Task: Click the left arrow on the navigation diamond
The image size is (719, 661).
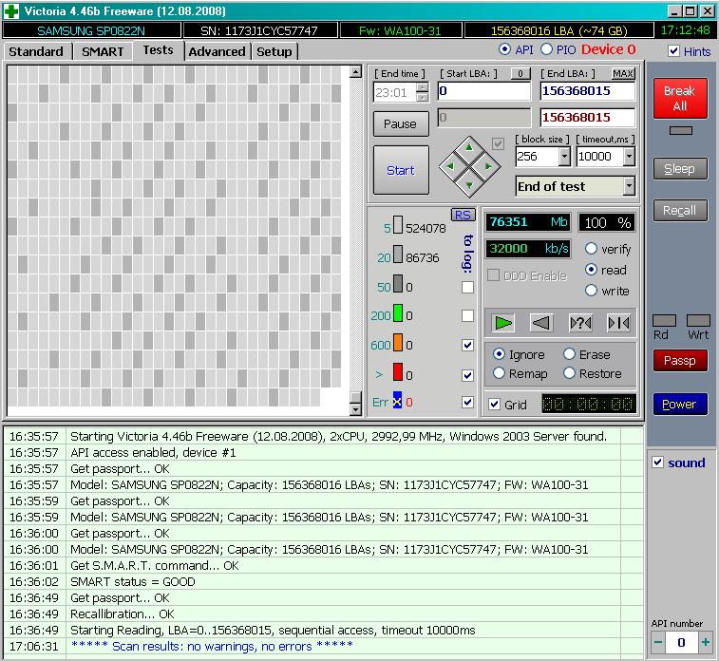Action: click(450, 166)
